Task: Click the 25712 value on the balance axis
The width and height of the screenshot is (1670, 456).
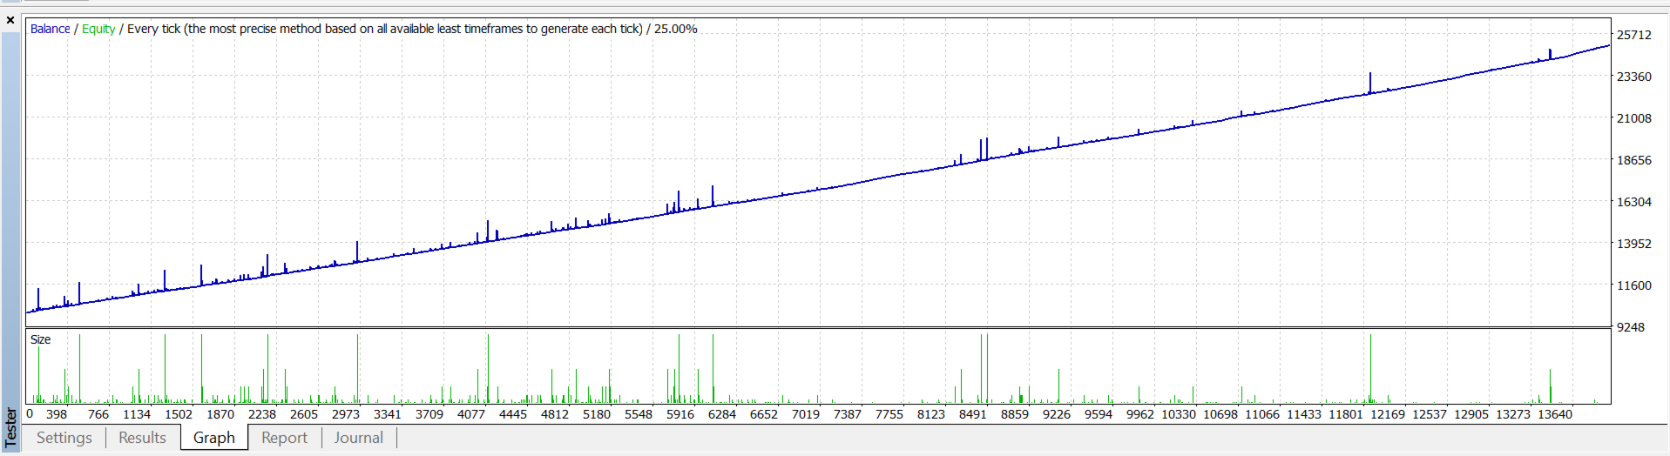Action: point(1634,35)
